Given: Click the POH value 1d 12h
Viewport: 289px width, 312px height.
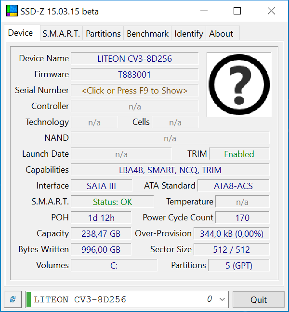Looking at the screenshot, I should 101,217.
